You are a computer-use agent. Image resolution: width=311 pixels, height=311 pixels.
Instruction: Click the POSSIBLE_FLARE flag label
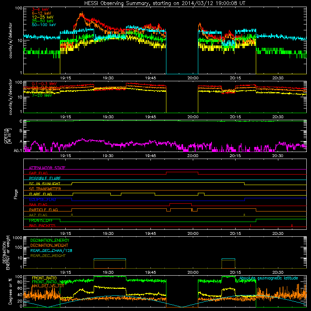tap(45, 178)
